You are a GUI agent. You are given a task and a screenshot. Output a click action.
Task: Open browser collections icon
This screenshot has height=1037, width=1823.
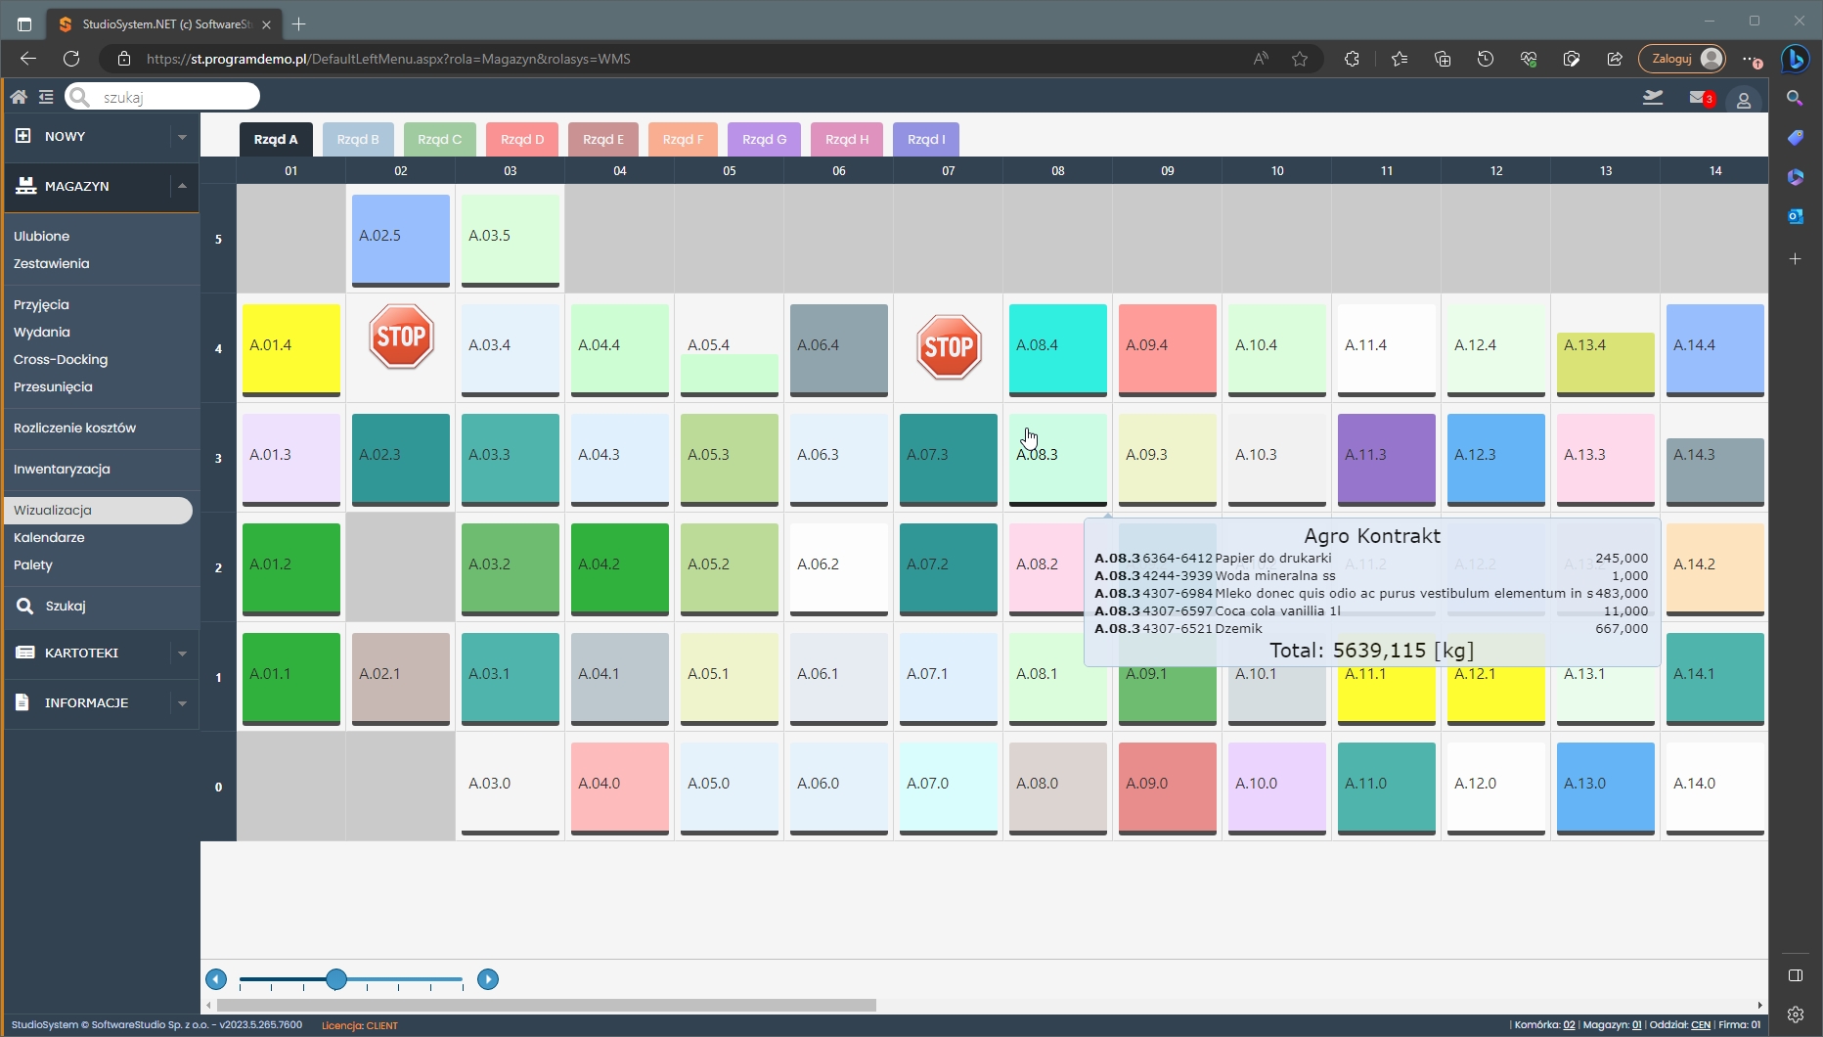pos(1443,59)
